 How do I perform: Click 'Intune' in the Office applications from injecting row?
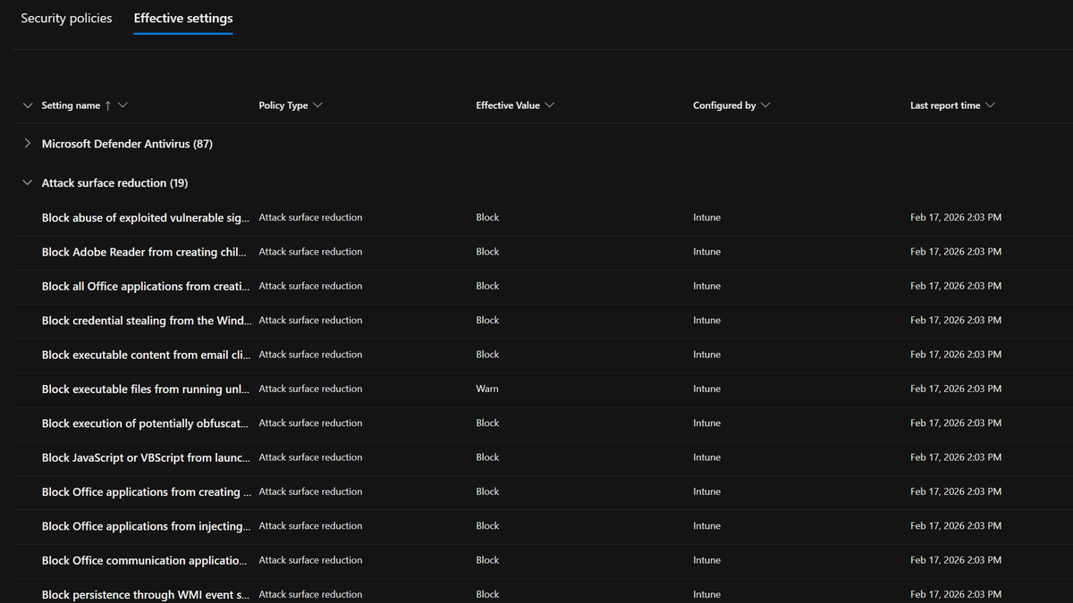(706, 526)
